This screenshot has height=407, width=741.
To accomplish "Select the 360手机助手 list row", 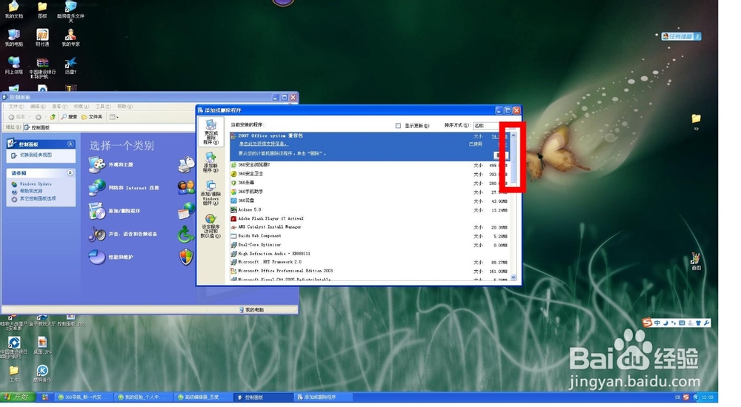I will pos(370,192).
